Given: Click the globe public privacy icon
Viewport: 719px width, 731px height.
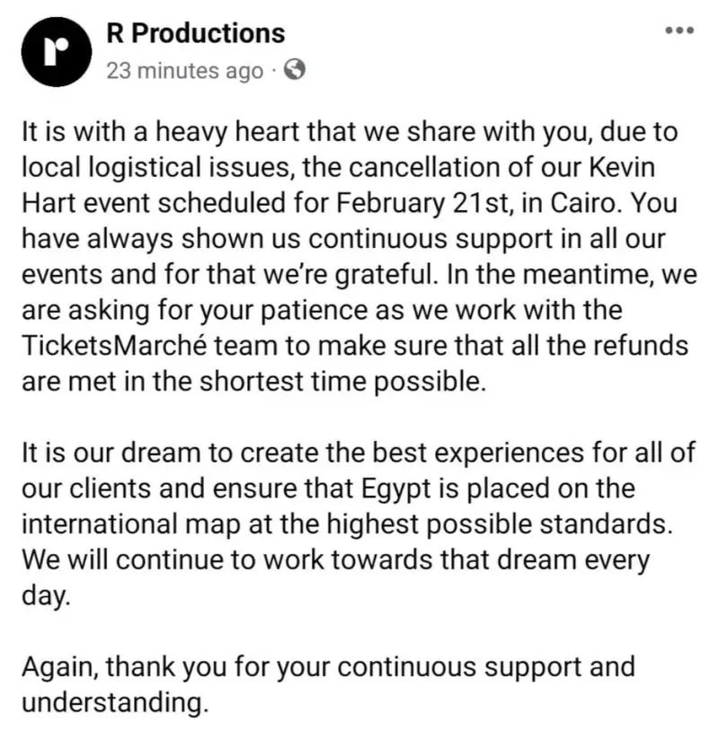Looking at the screenshot, I should pos(294,69).
